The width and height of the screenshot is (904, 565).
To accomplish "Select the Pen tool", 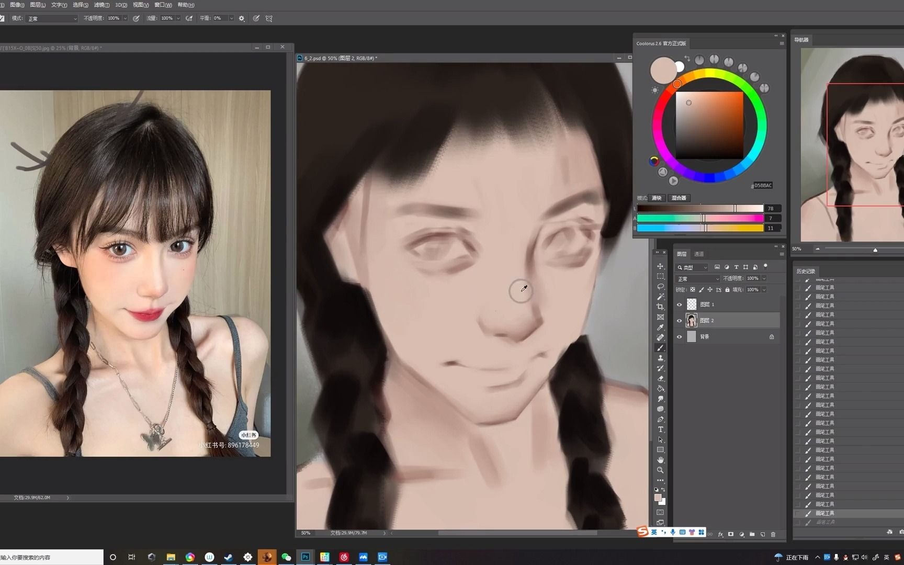I will pyautogui.click(x=660, y=419).
